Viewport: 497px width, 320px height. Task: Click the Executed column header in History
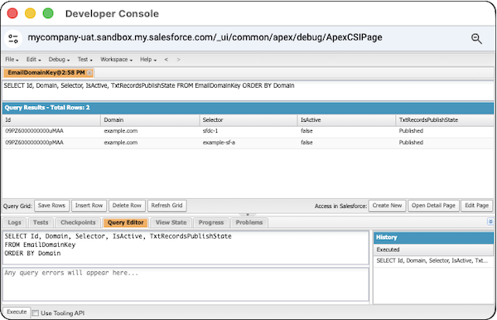click(x=433, y=250)
